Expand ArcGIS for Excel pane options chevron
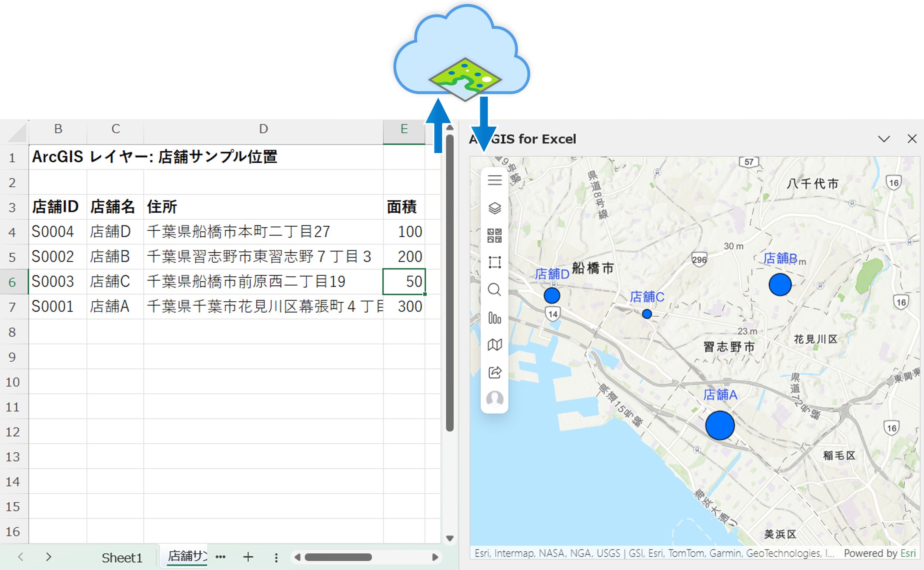924x570 pixels. (884, 139)
